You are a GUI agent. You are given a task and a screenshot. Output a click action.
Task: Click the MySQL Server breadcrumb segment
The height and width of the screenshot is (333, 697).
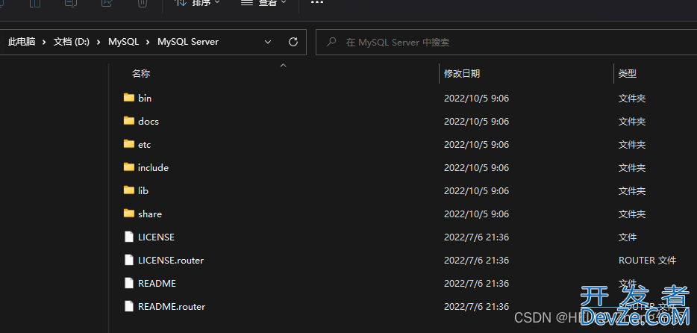[x=188, y=42]
